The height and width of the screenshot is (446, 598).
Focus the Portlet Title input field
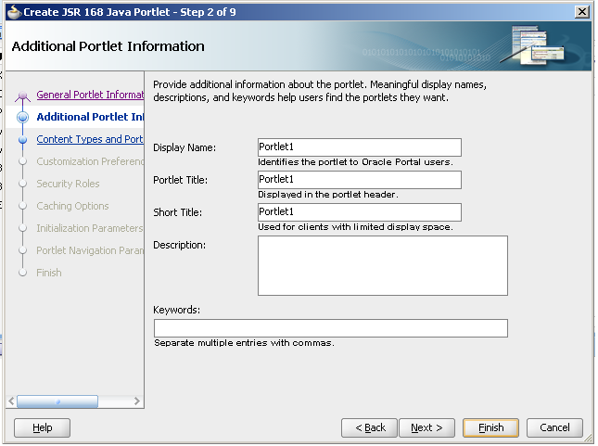click(x=359, y=180)
